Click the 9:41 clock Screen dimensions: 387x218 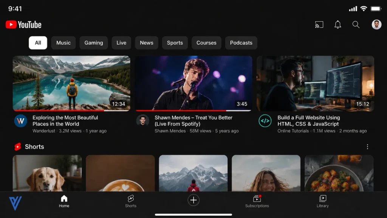coord(15,9)
